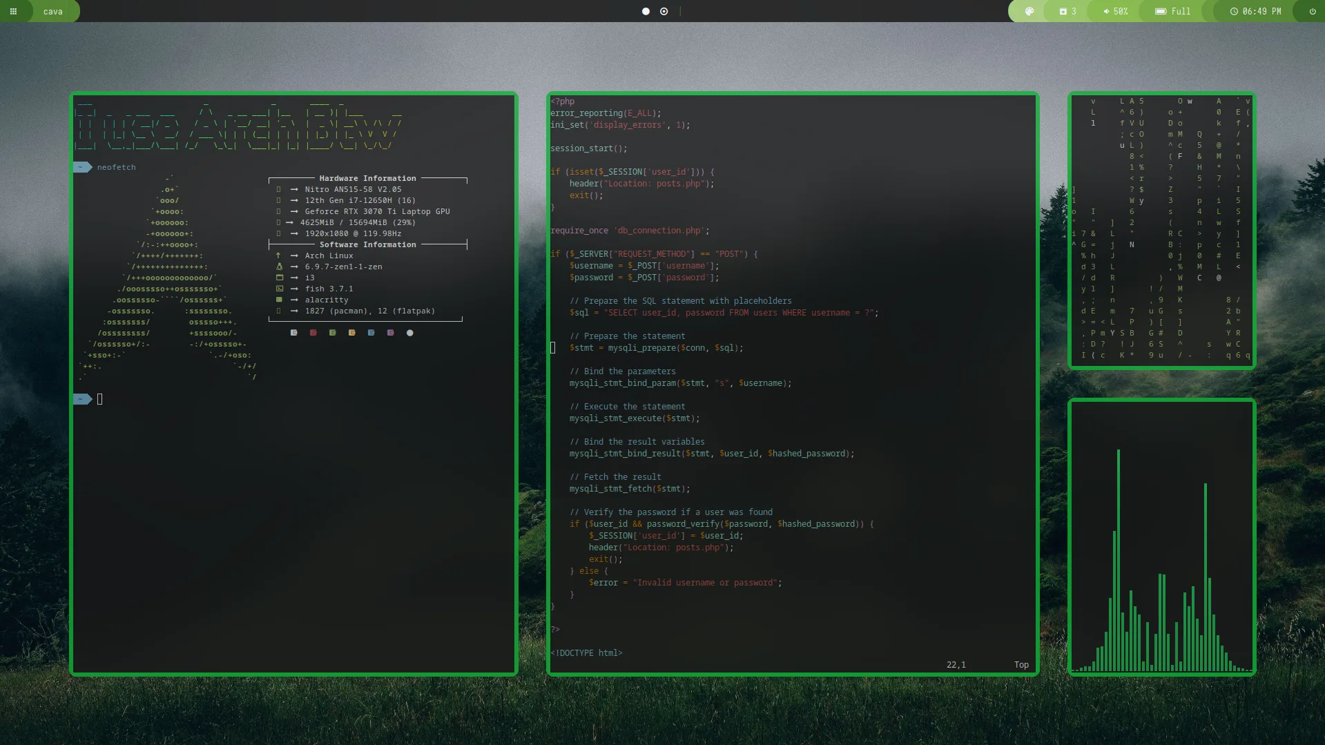Click the 'neofetch' command text
This screenshot has height=745, width=1325.
(x=117, y=167)
